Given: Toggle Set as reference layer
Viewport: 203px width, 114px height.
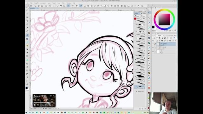Looking at the screenshot, I should click(x=157, y=38).
